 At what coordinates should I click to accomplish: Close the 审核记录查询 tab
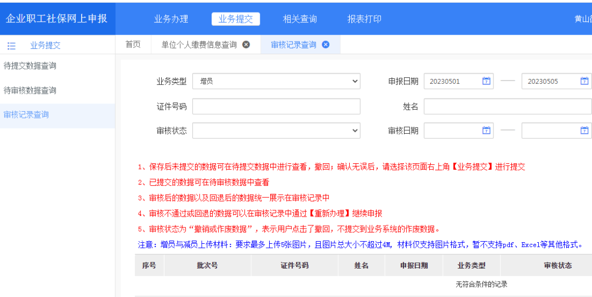[326, 44]
